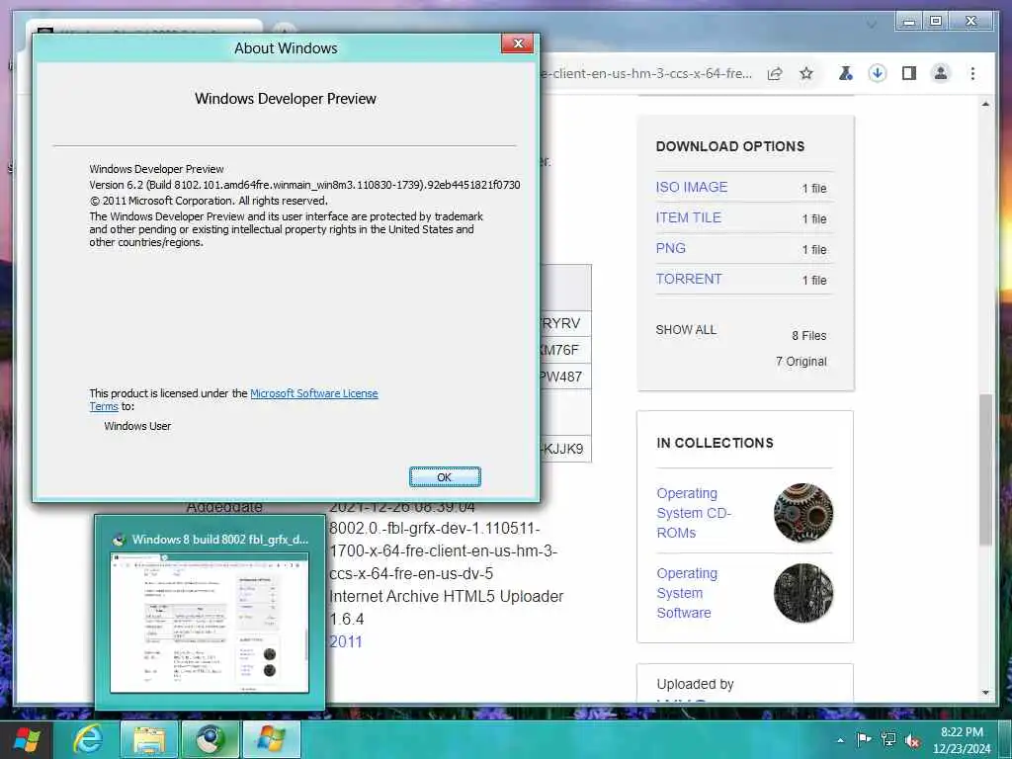Screen dimensions: 1012x759
Task: Open the browser profile avatar icon
Action: (x=941, y=73)
